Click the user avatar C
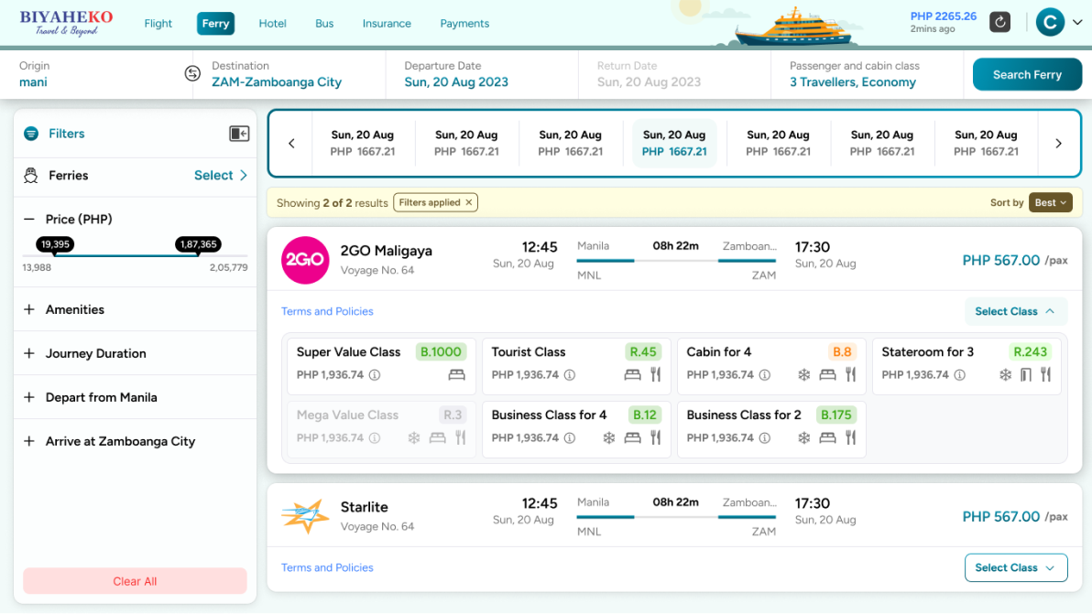Screen dimensions: 1092x614 click(1050, 23)
